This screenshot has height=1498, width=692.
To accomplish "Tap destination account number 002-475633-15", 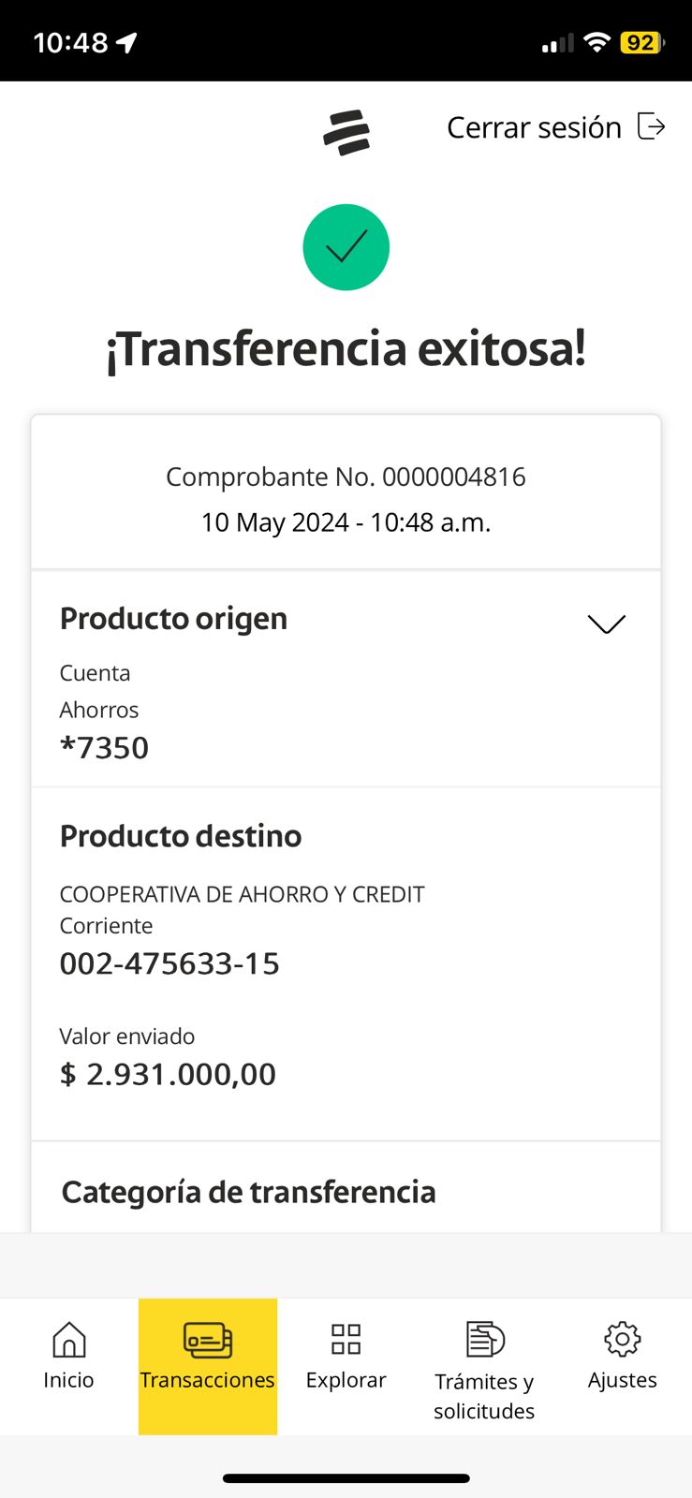I will pyautogui.click(x=169, y=963).
